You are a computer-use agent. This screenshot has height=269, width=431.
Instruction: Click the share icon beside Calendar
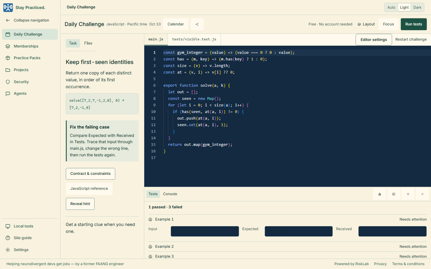197,24
